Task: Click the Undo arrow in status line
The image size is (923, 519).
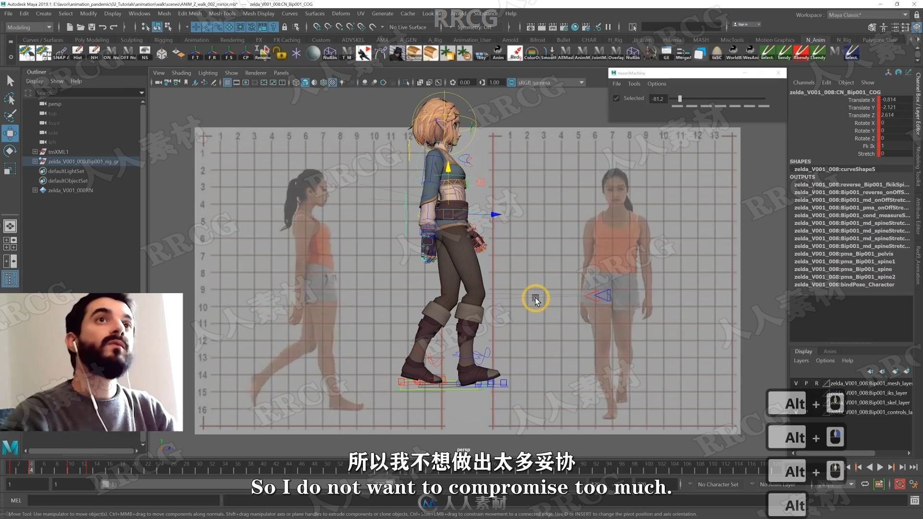Action: coord(103,27)
